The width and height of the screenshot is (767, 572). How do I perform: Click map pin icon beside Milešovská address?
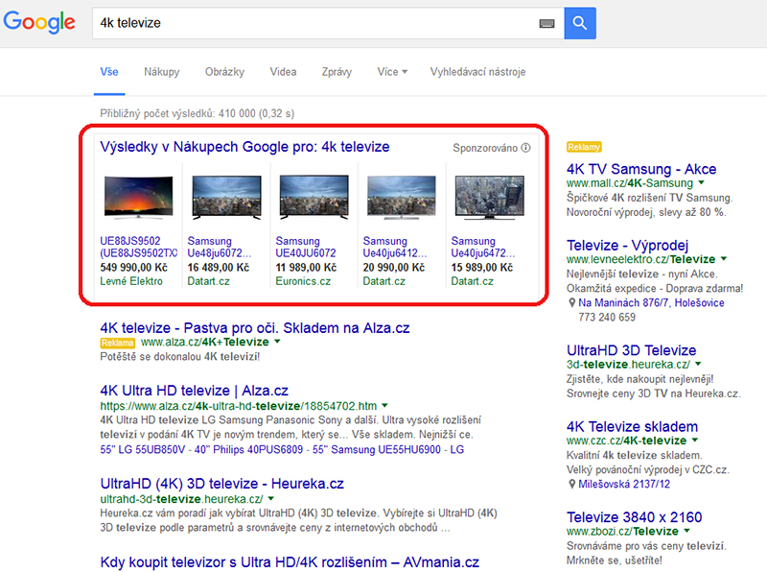click(x=571, y=484)
